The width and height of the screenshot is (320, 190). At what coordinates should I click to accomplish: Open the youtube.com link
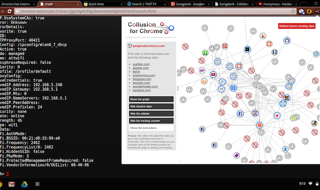click(141, 83)
